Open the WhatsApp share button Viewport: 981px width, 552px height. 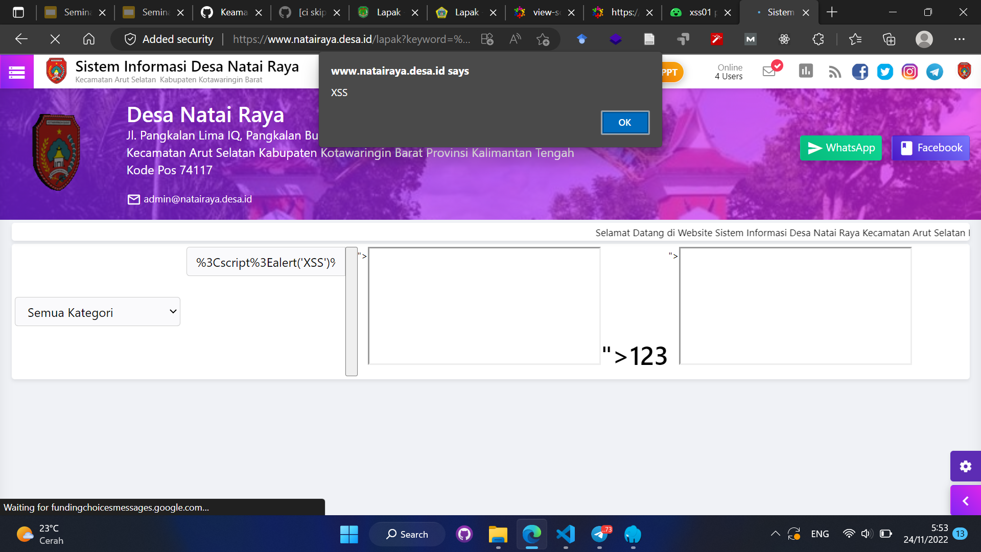[840, 148]
